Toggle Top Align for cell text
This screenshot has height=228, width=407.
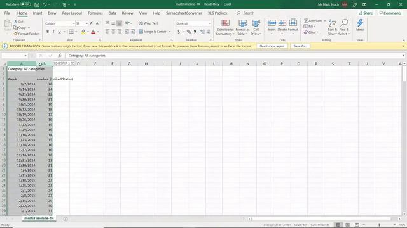coord(107,23)
